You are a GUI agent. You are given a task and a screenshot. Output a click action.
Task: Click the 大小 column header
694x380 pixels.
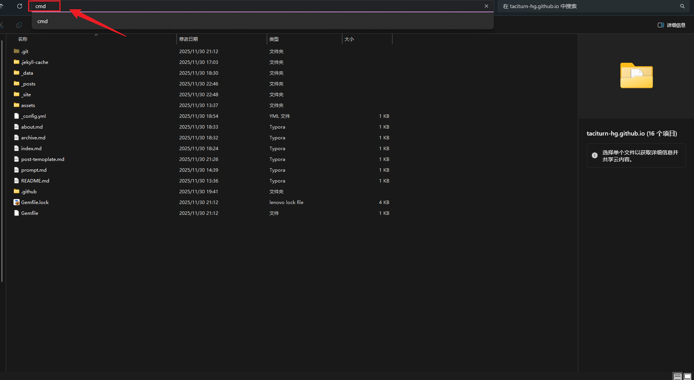[349, 39]
